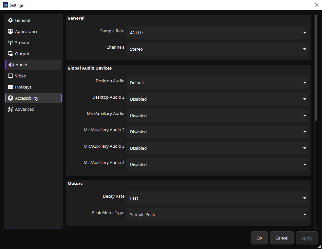Image resolution: width=322 pixels, height=249 pixels.
Task: Click the Meters section heading
Action: (75, 183)
